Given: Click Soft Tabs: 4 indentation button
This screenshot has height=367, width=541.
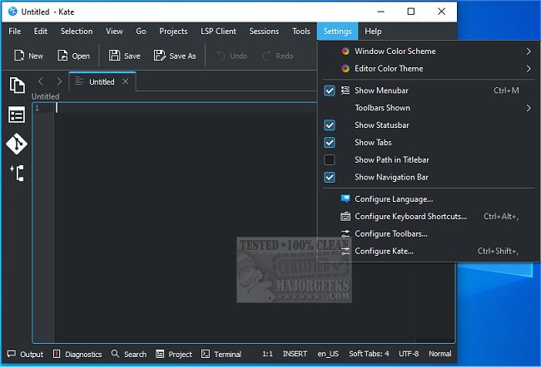Looking at the screenshot, I should tap(368, 354).
